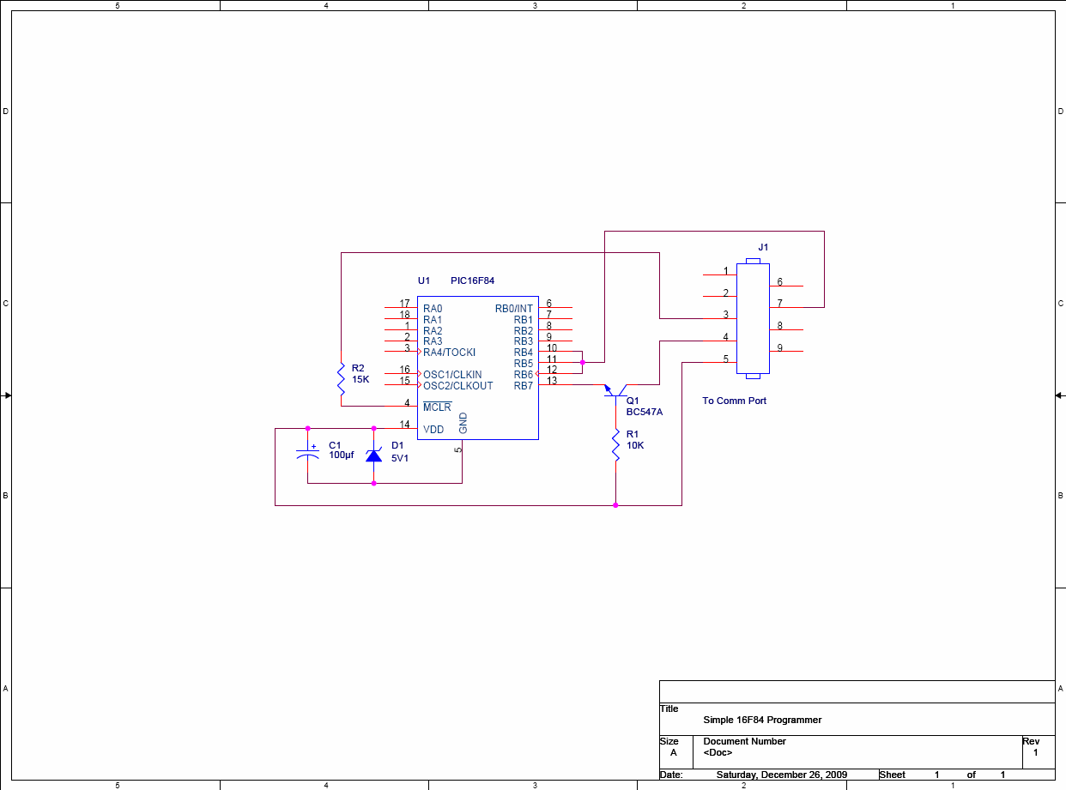Click the junction dot on RB6 wire
Image resolution: width=1066 pixels, height=790 pixels.
coord(583,363)
